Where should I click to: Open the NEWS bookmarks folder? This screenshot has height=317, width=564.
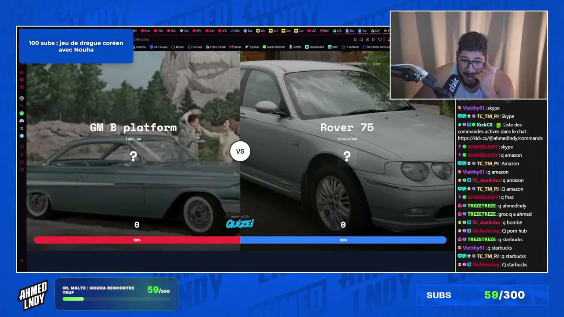(x=178, y=47)
